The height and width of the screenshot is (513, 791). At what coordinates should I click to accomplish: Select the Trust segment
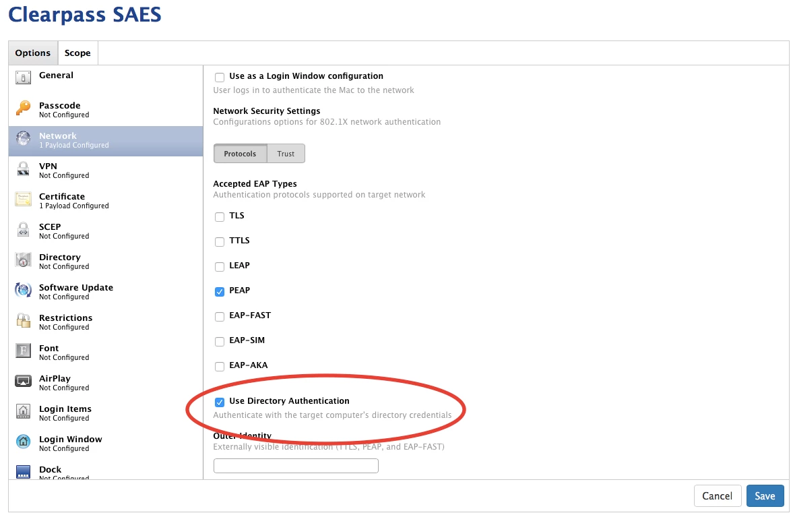coord(286,154)
